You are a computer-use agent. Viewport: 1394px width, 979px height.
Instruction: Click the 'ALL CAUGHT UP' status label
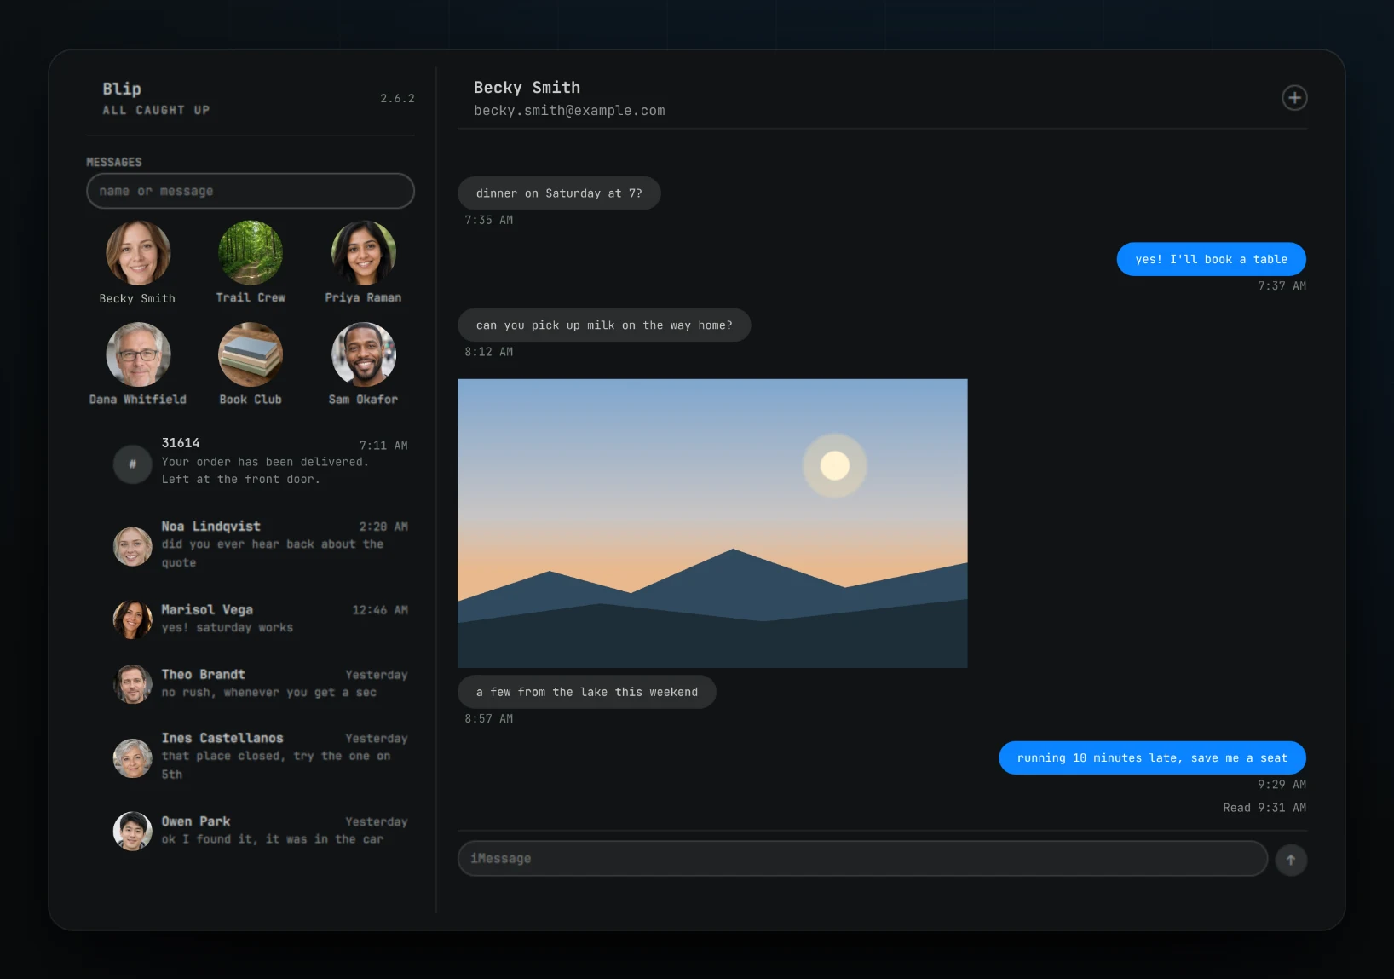point(156,110)
